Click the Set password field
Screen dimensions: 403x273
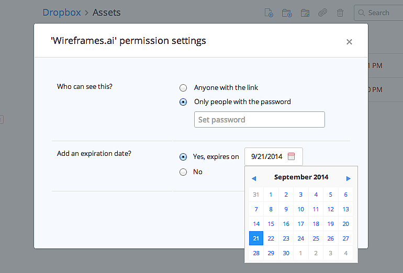pyautogui.click(x=259, y=120)
